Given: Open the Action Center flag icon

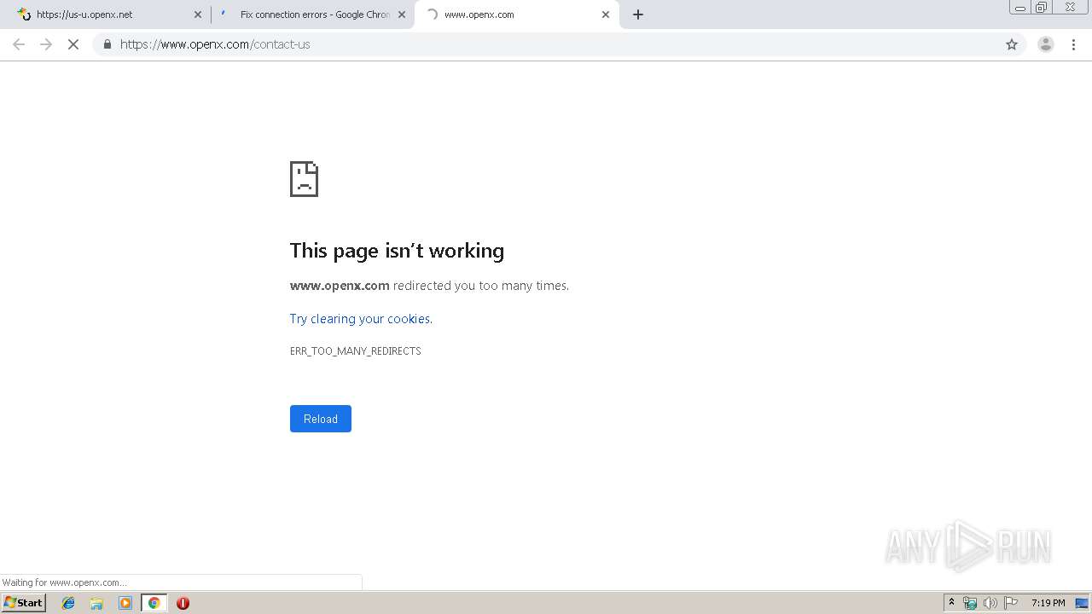Looking at the screenshot, I should pyautogui.click(x=1010, y=603).
